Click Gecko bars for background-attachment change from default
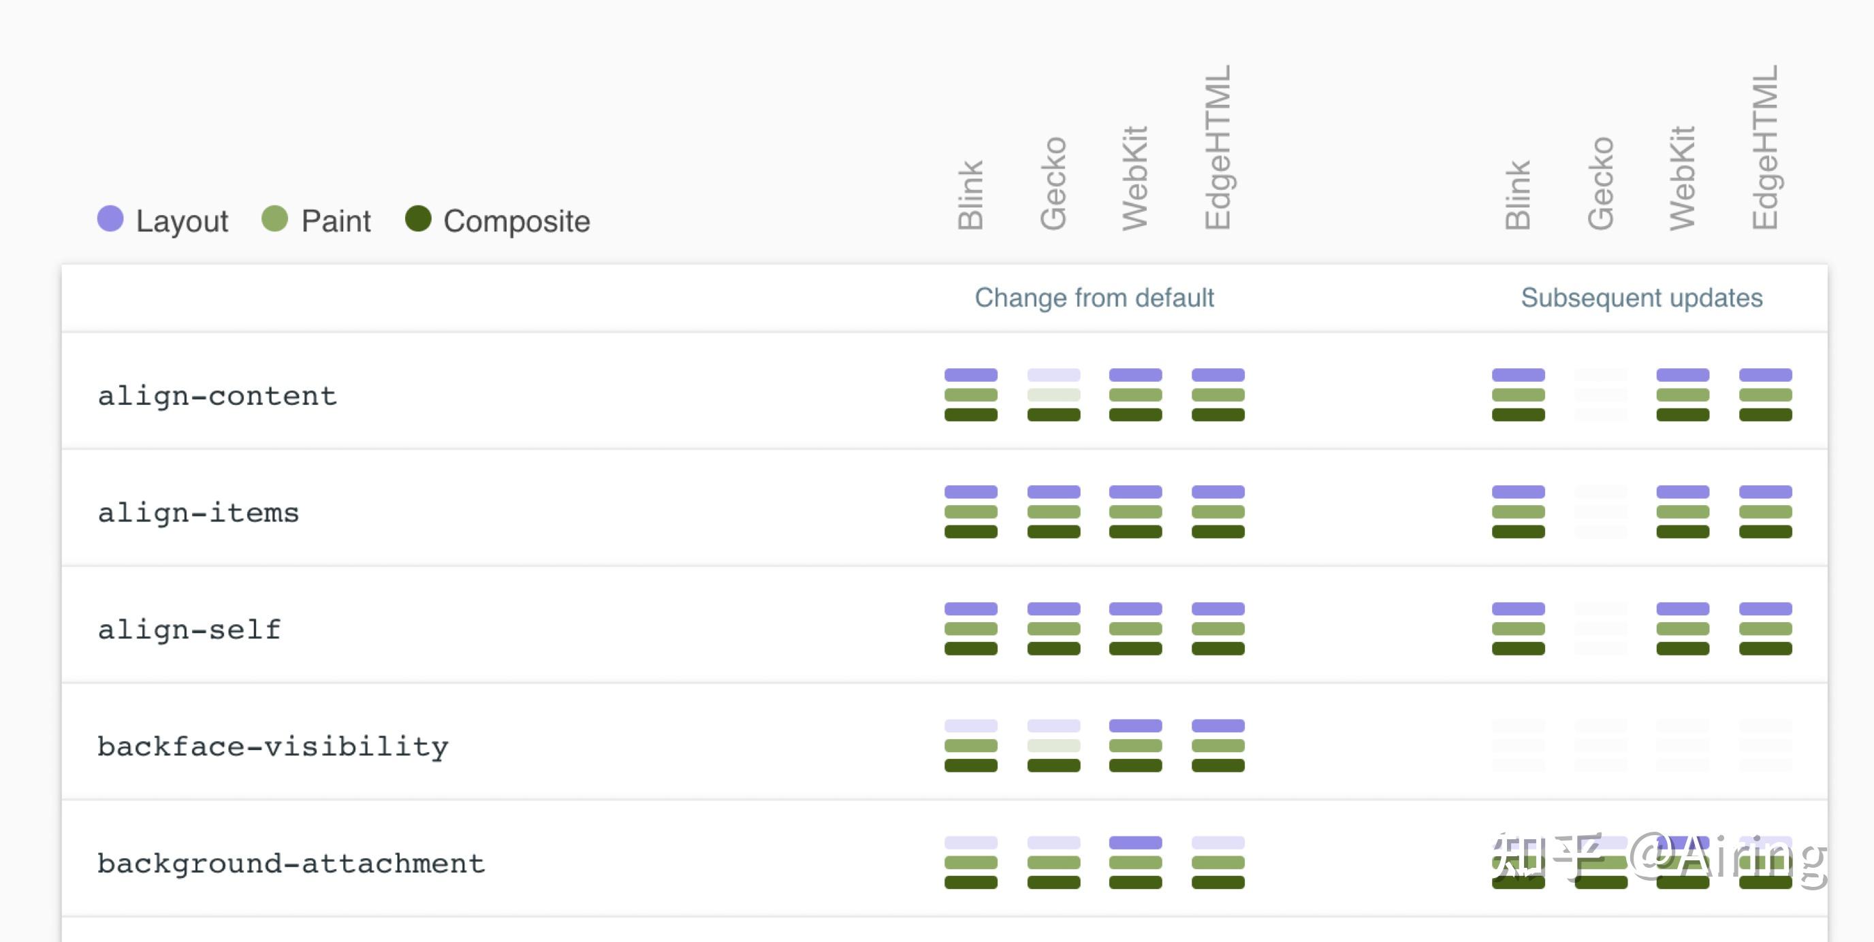The width and height of the screenshot is (1874, 942). (1053, 863)
